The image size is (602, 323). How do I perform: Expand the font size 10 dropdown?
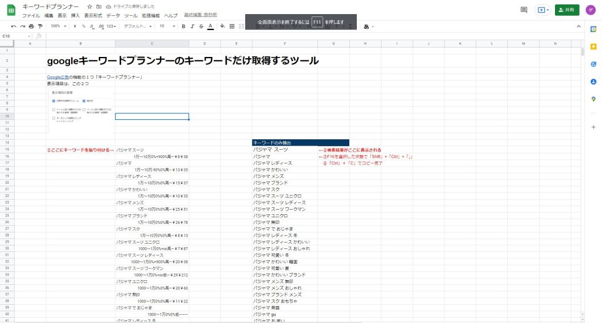point(166,26)
